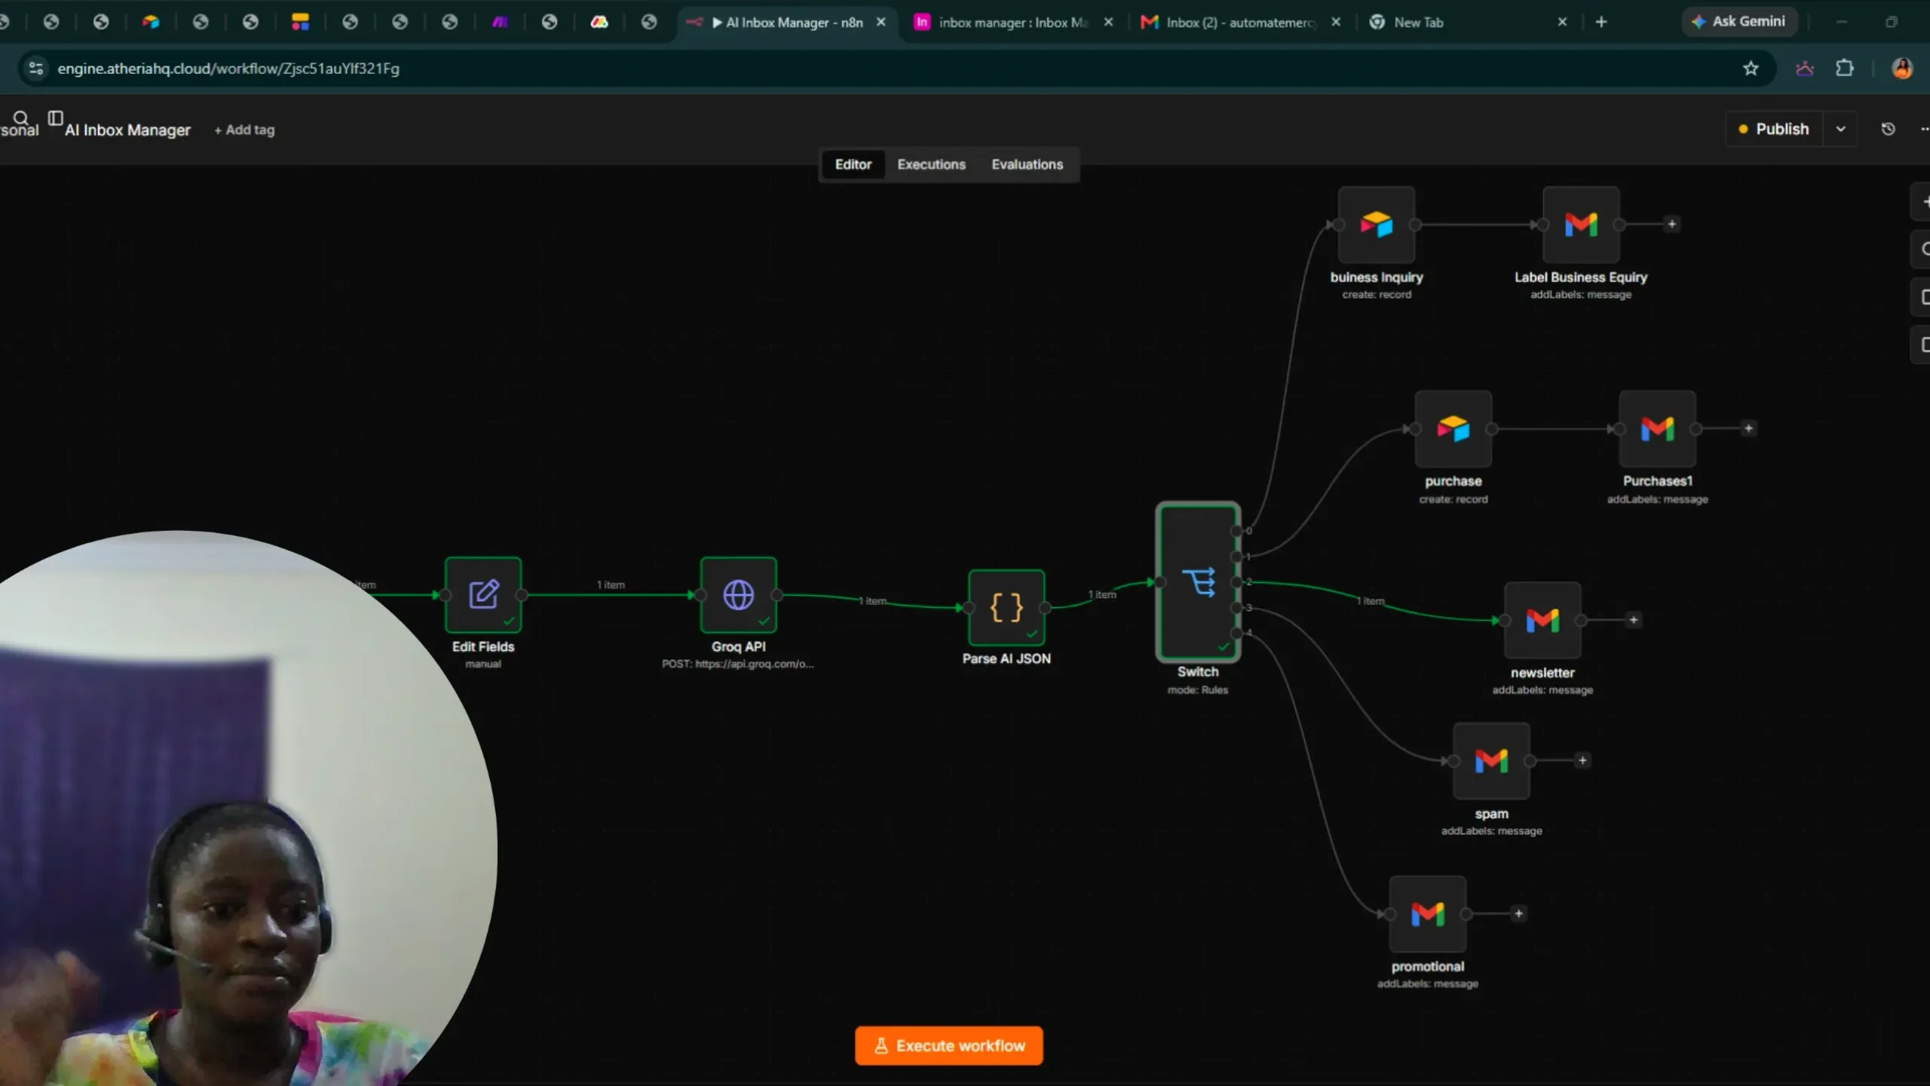The height and width of the screenshot is (1086, 1930).
Task: Click the search icon in header
Action: coord(21,118)
